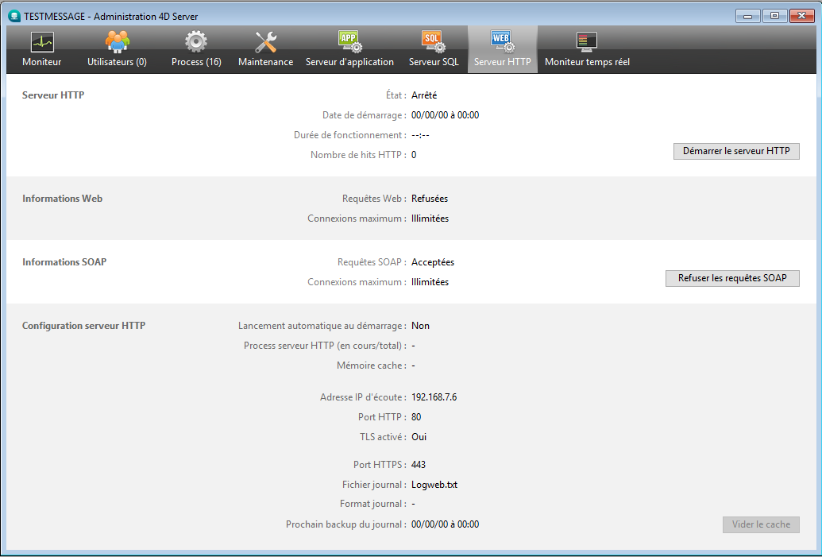Open the Utilisateurs (0) people icon

(x=117, y=42)
